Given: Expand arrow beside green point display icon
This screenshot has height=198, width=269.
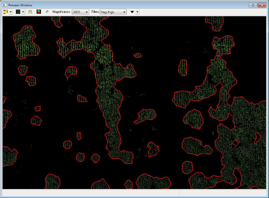Looking at the screenshot, I should click(23, 12).
